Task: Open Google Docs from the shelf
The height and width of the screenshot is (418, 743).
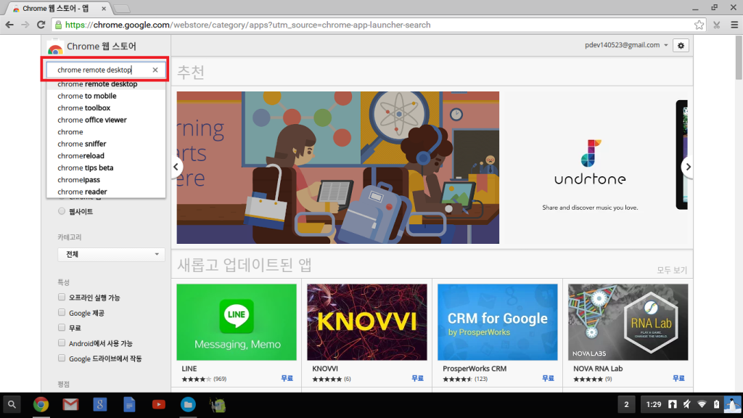Action: click(x=129, y=405)
